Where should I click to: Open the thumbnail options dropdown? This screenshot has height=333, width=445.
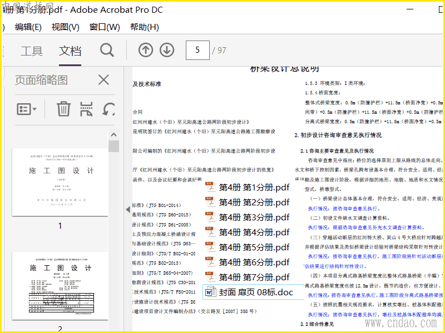pos(27,109)
